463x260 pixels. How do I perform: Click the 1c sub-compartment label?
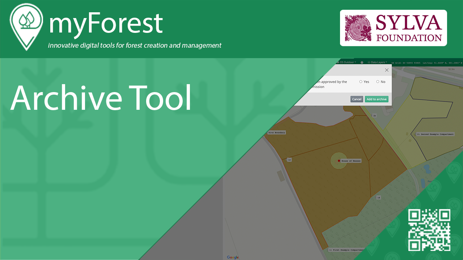coord(289,159)
